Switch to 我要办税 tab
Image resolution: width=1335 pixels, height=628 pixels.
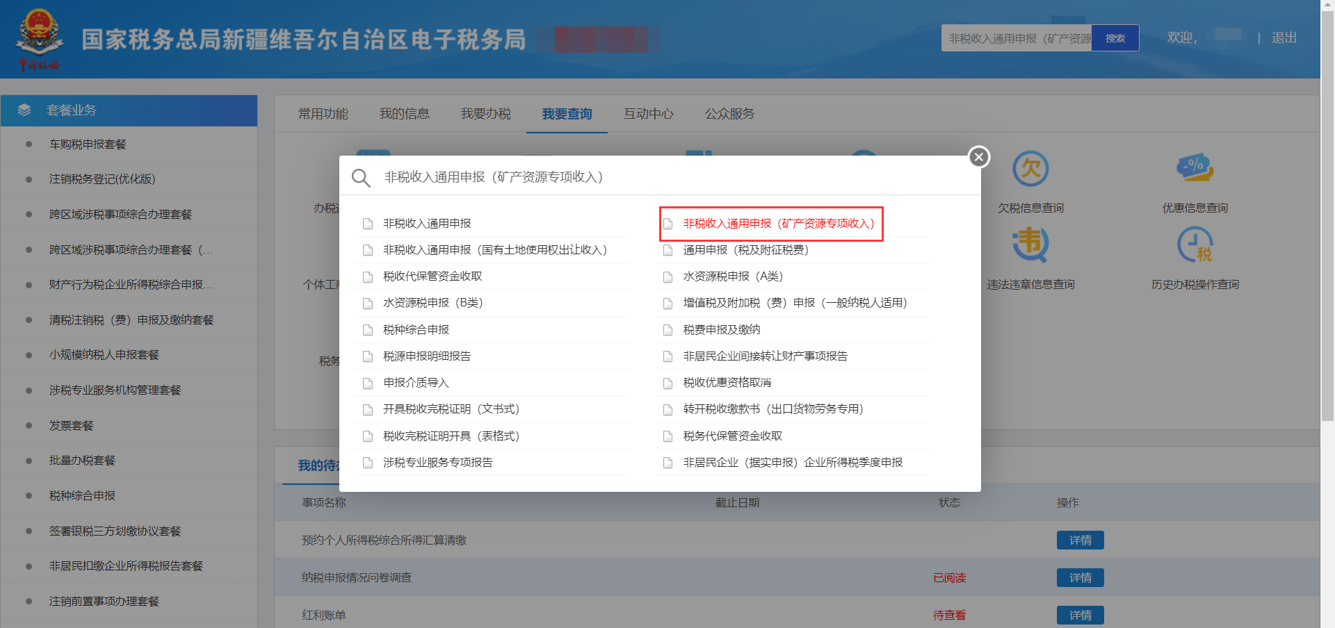[486, 114]
